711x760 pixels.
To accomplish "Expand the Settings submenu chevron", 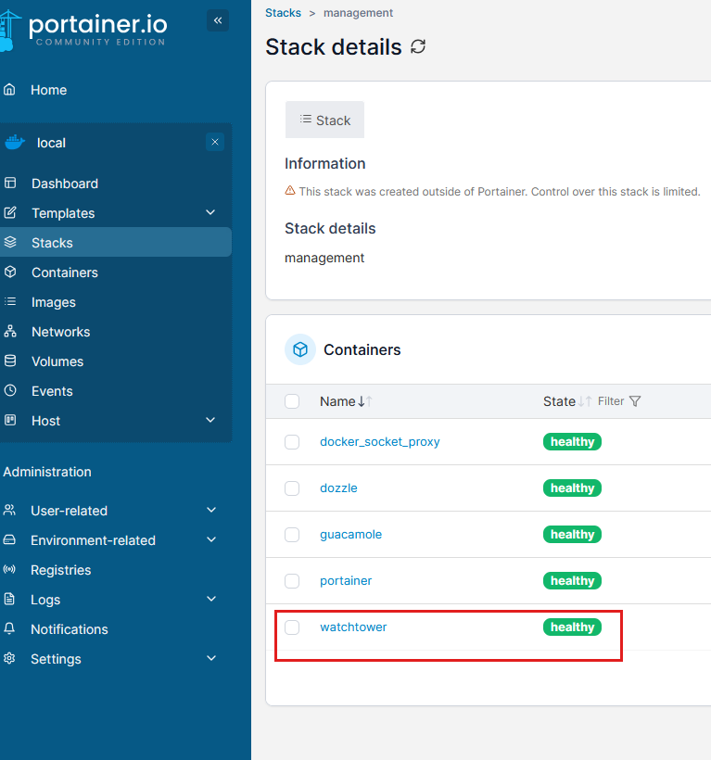I will click(211, 658).
